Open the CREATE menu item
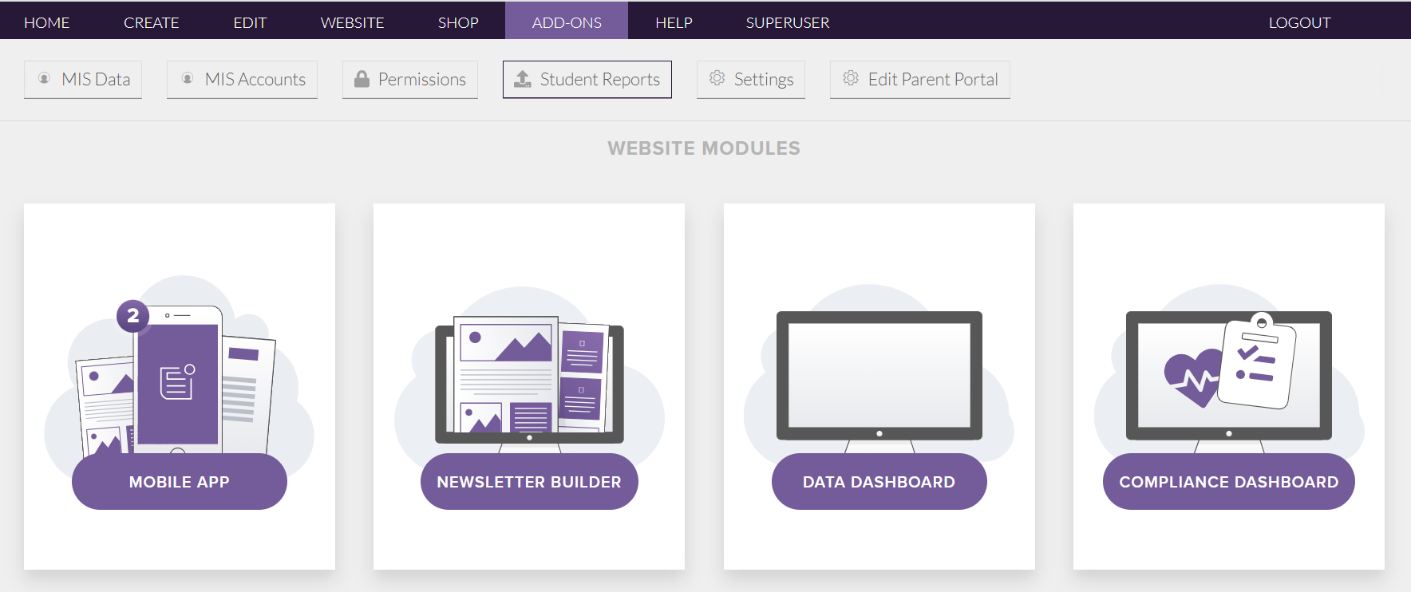Viewport: 1411px width, 592px height. (x=151, y=22)
